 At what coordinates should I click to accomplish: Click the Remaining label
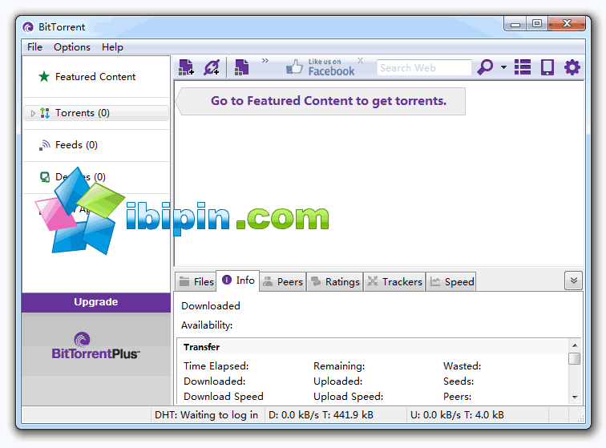[x=339, y=366]
